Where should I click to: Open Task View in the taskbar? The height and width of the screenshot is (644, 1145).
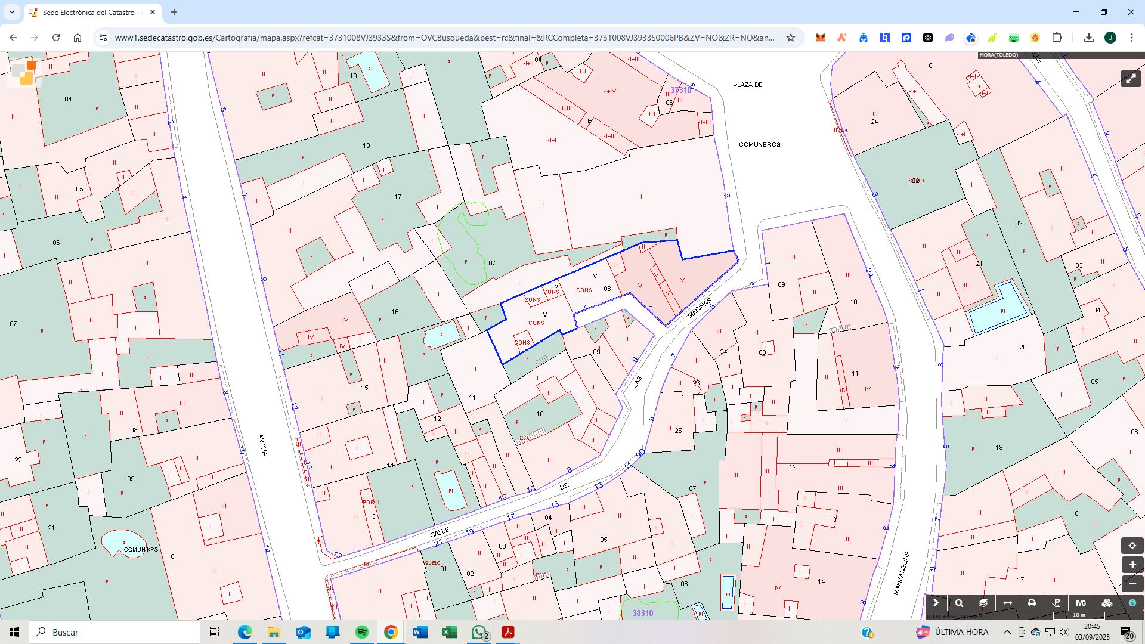(x=215, y=632)
